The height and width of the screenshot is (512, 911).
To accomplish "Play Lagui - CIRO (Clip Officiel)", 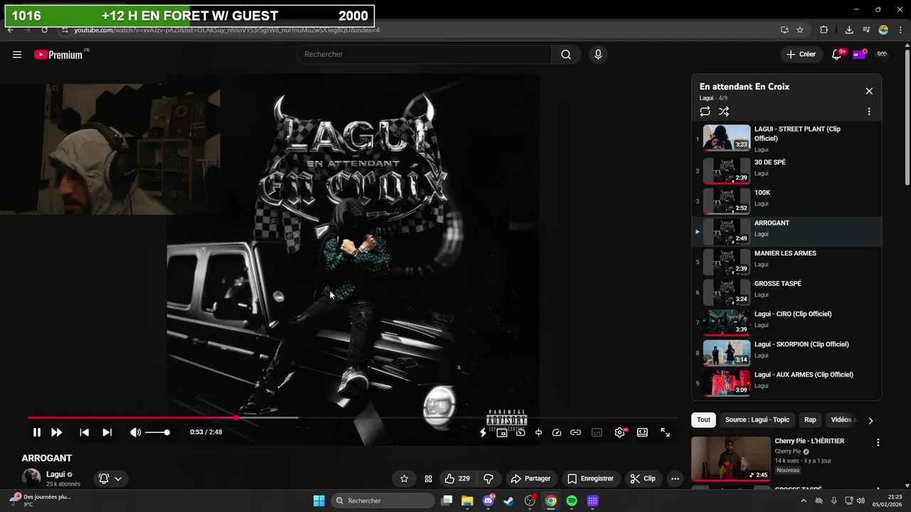I will click(786, 322).
